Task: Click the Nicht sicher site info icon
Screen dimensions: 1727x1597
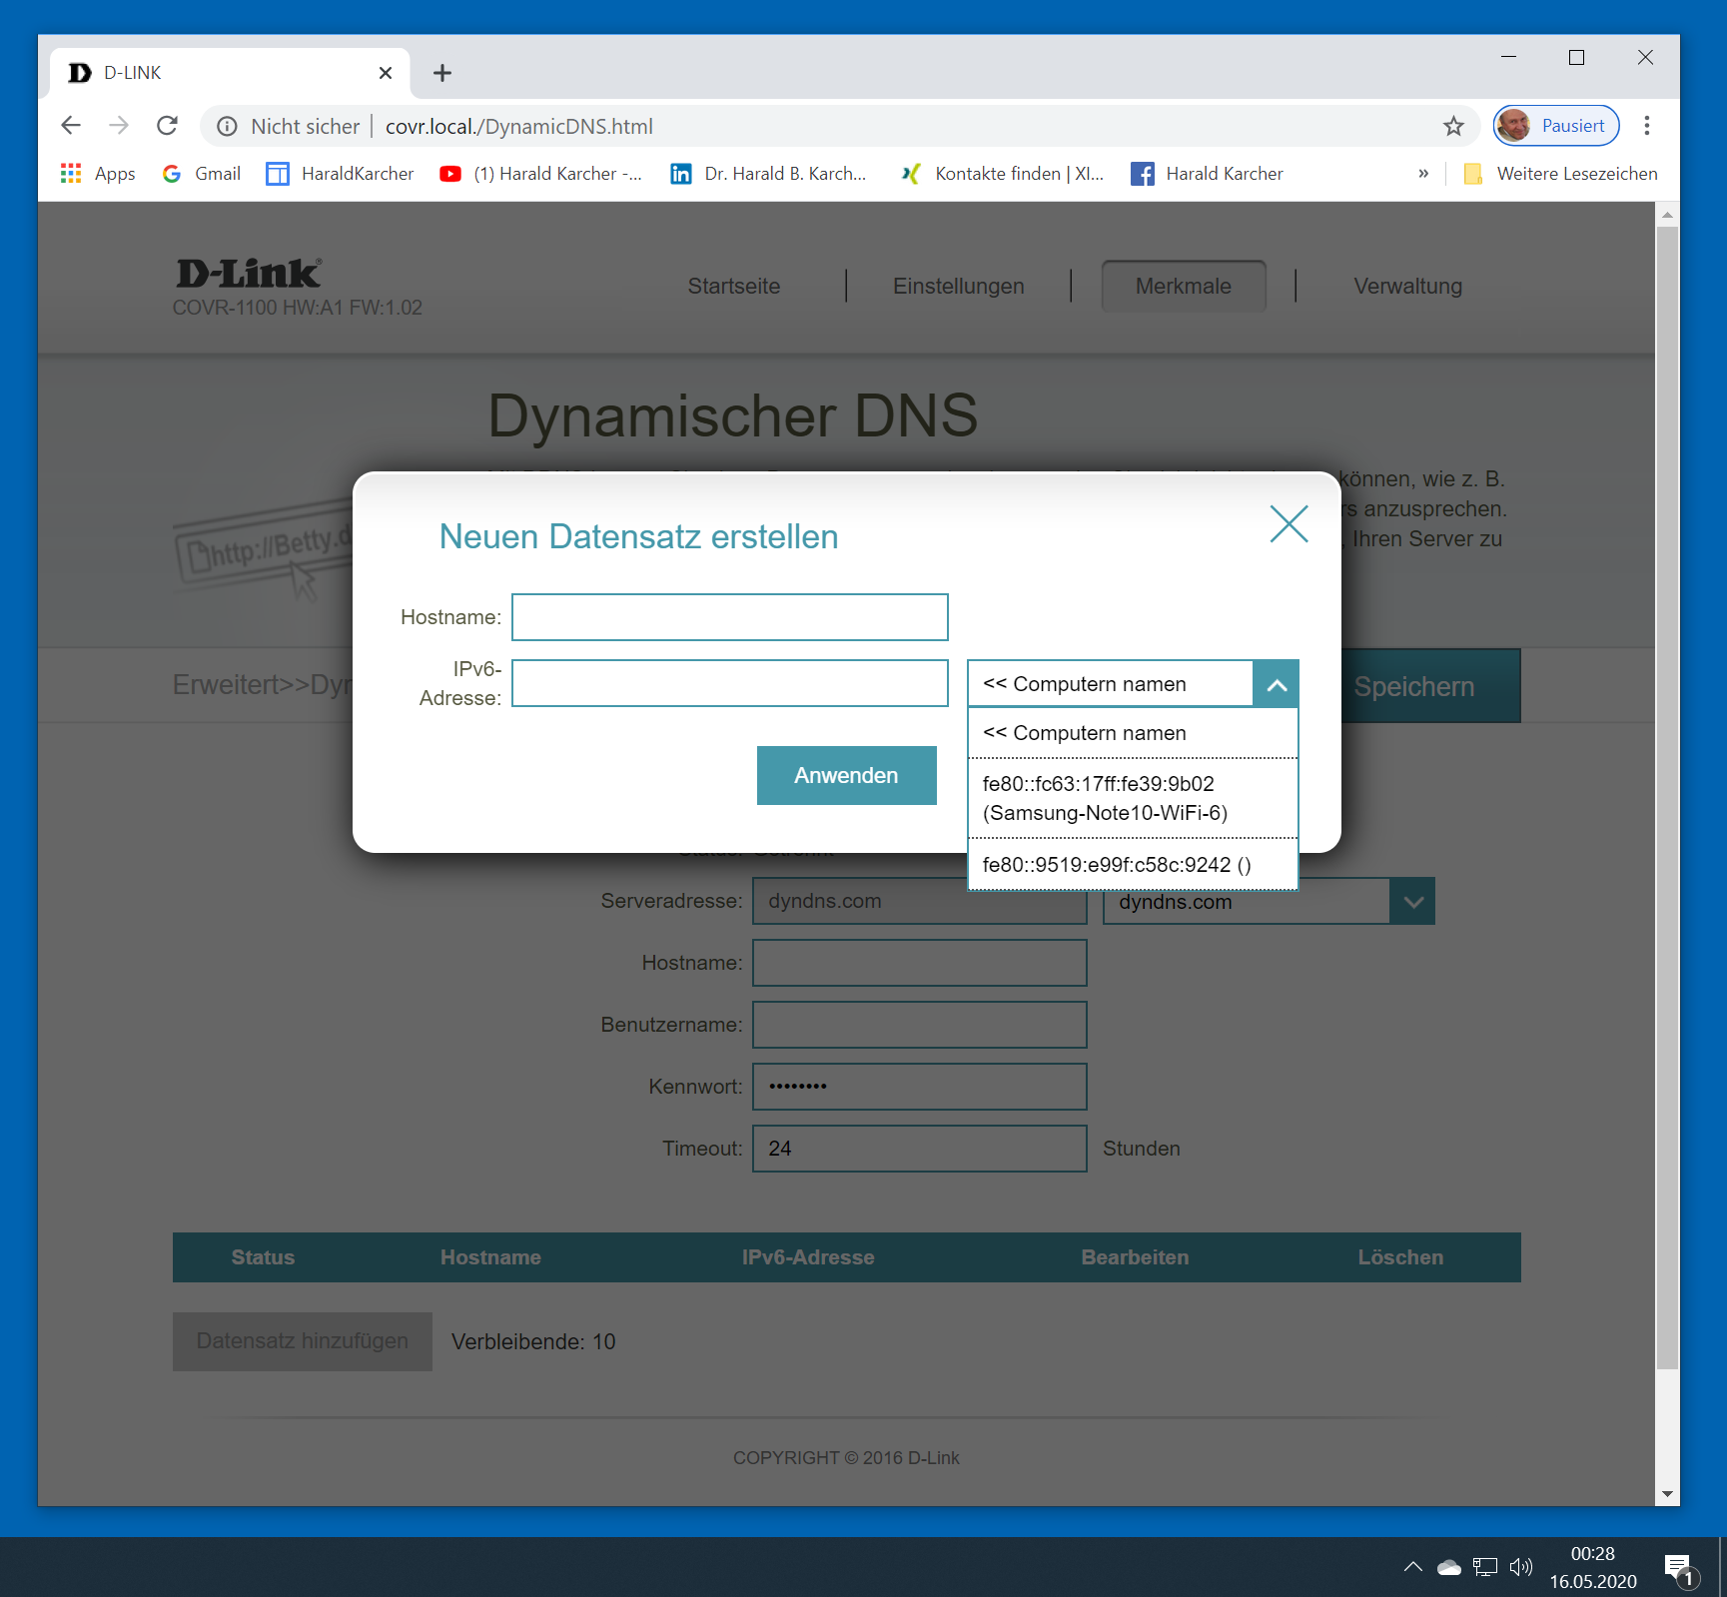Action: 228,127
